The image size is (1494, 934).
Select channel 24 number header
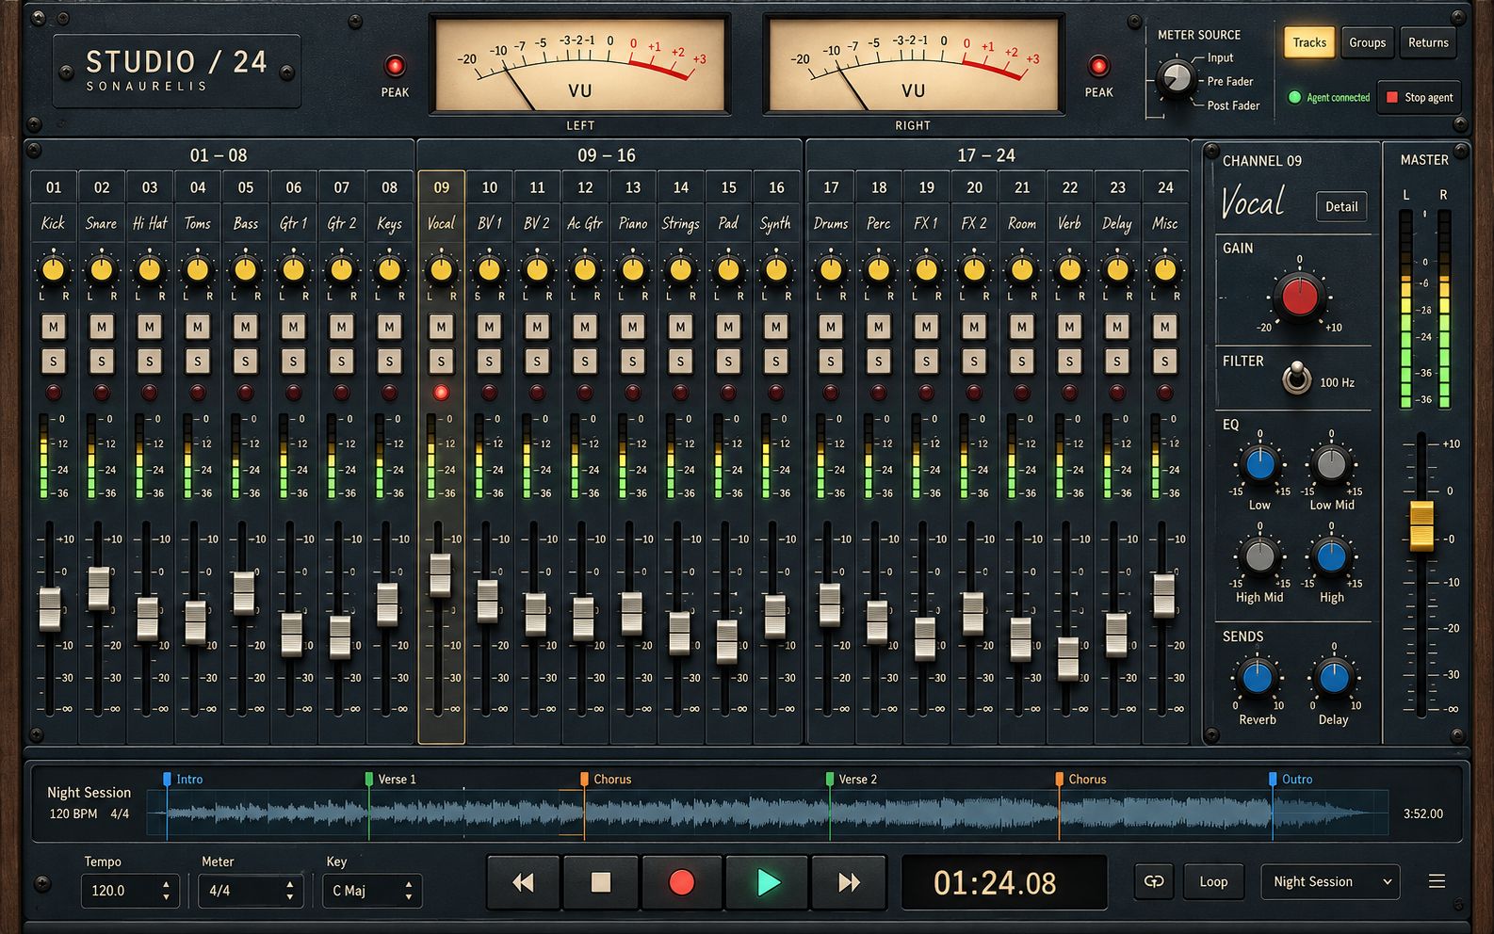(x=1165, y=187)
